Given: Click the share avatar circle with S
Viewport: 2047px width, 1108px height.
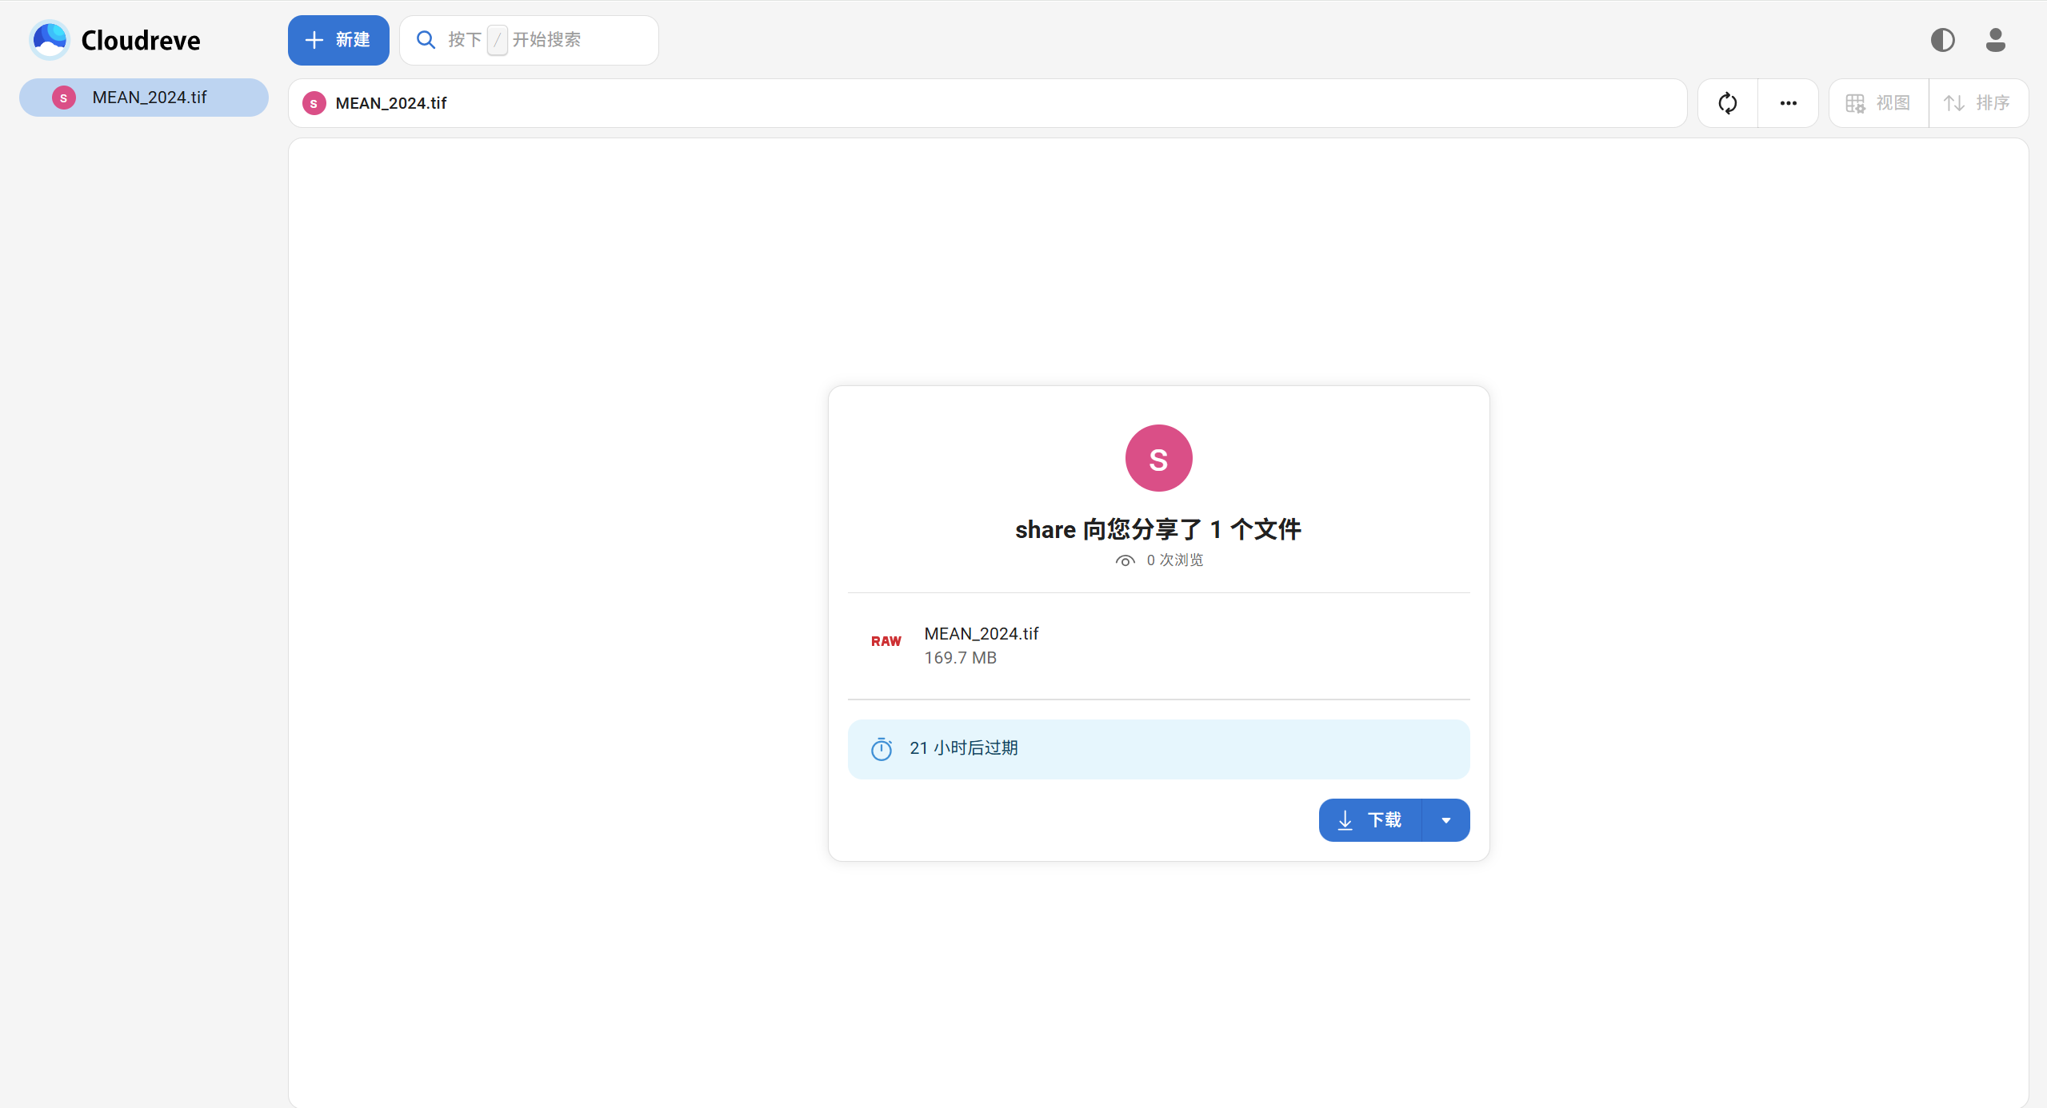Looking at the screenshot, I should pos(1157,457).
